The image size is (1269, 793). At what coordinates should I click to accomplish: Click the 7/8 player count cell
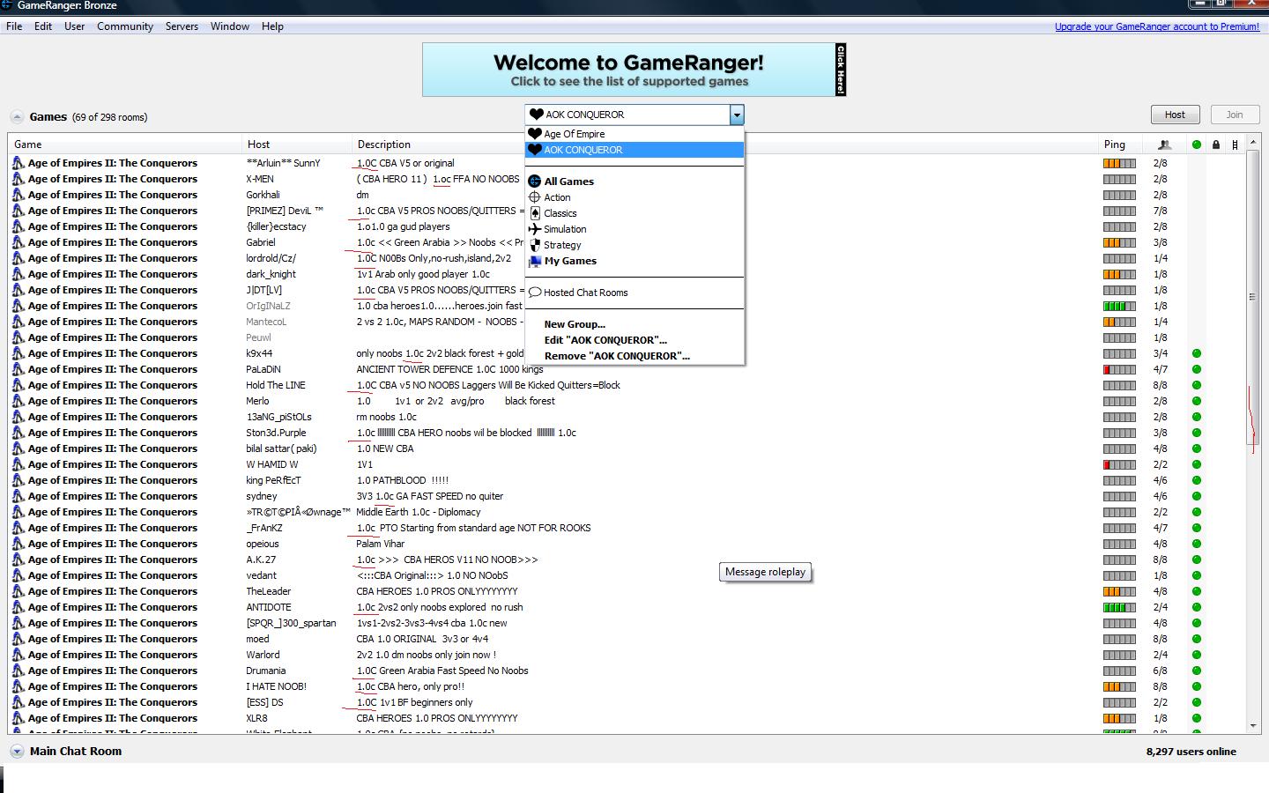(x=1161, y=211)
